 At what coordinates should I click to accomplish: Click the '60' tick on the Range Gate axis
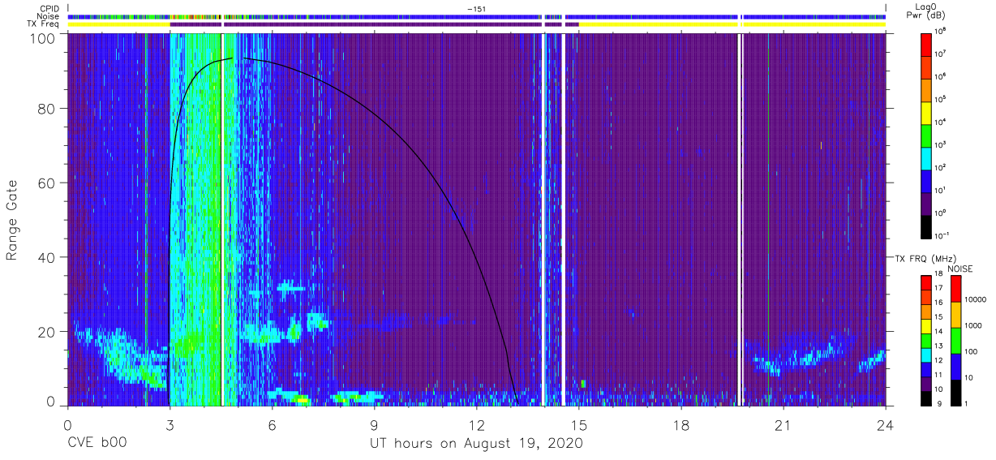pyautogui.click(x=45, y=183)
